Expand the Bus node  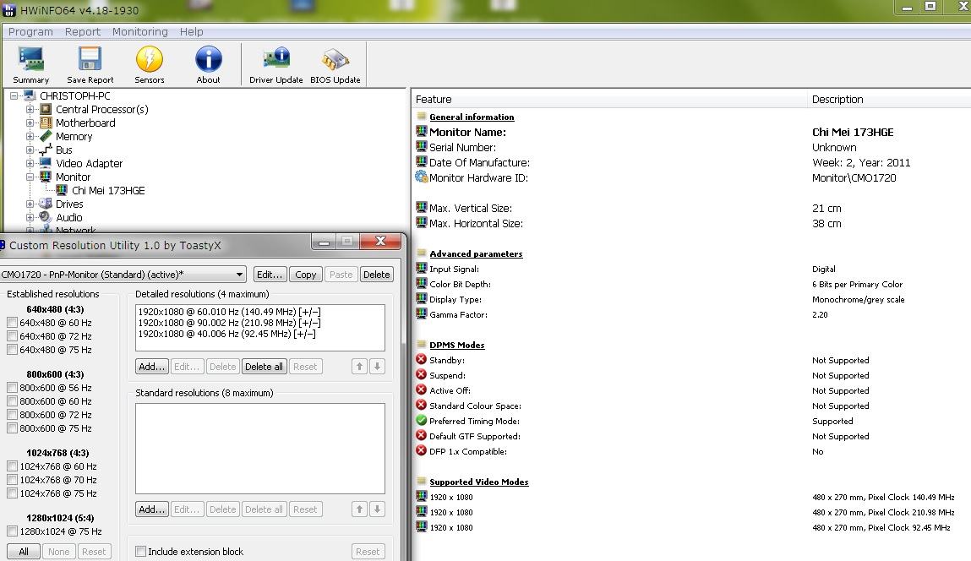pyautogui.click(x=30, y=150)
